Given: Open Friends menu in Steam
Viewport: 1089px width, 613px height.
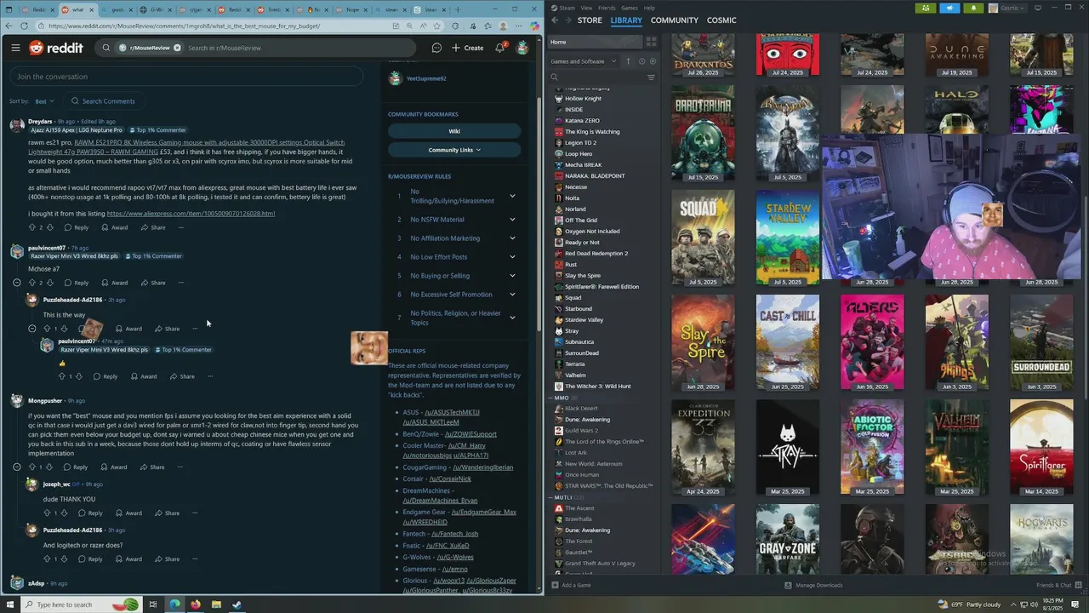Looking at the screenshot, I should point(607,8).
